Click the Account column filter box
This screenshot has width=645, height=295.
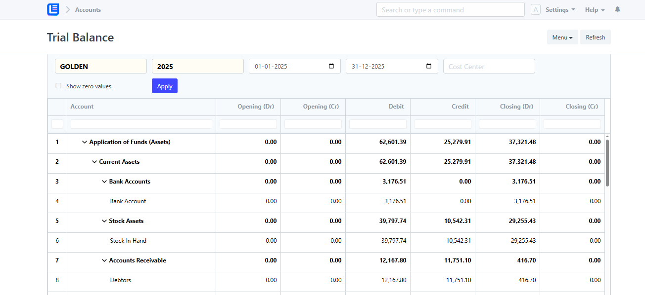coord(141,124)
